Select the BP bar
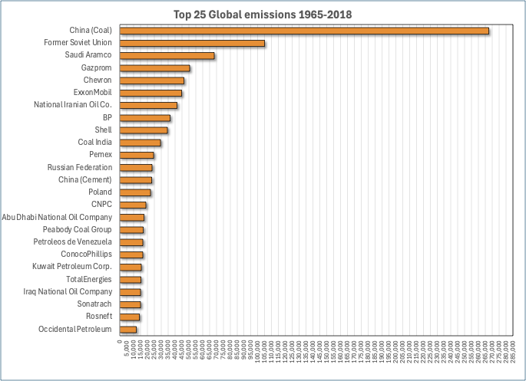 144,118
